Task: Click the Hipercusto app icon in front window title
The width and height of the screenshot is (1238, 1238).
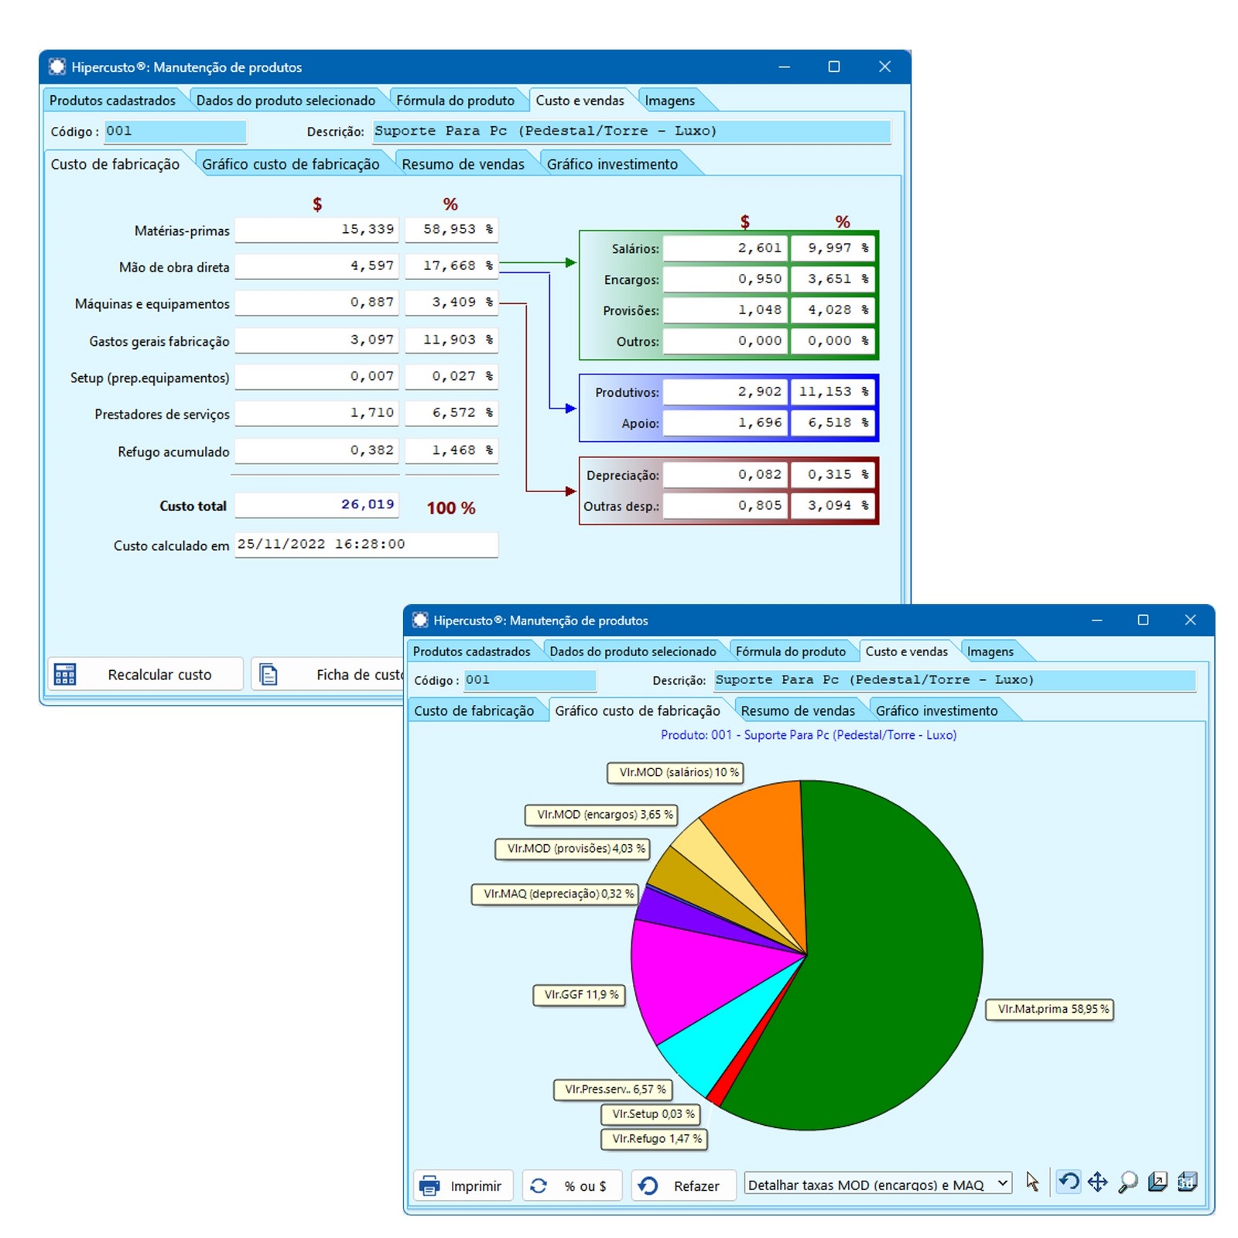Action: [x=419, y=620]
